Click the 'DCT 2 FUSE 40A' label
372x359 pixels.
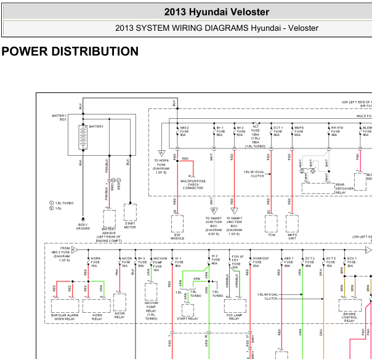(x=310, y=262)
